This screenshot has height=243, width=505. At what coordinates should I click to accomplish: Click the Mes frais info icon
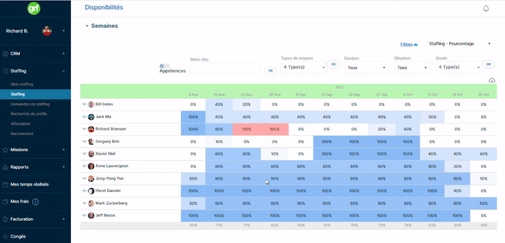click(x=36, y=202)
